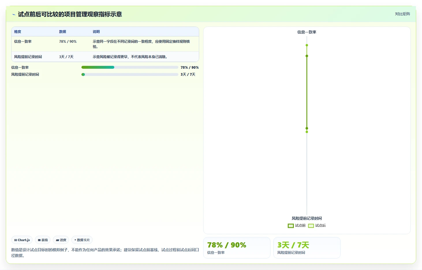Click the 维度 column header

click(18, 32)
